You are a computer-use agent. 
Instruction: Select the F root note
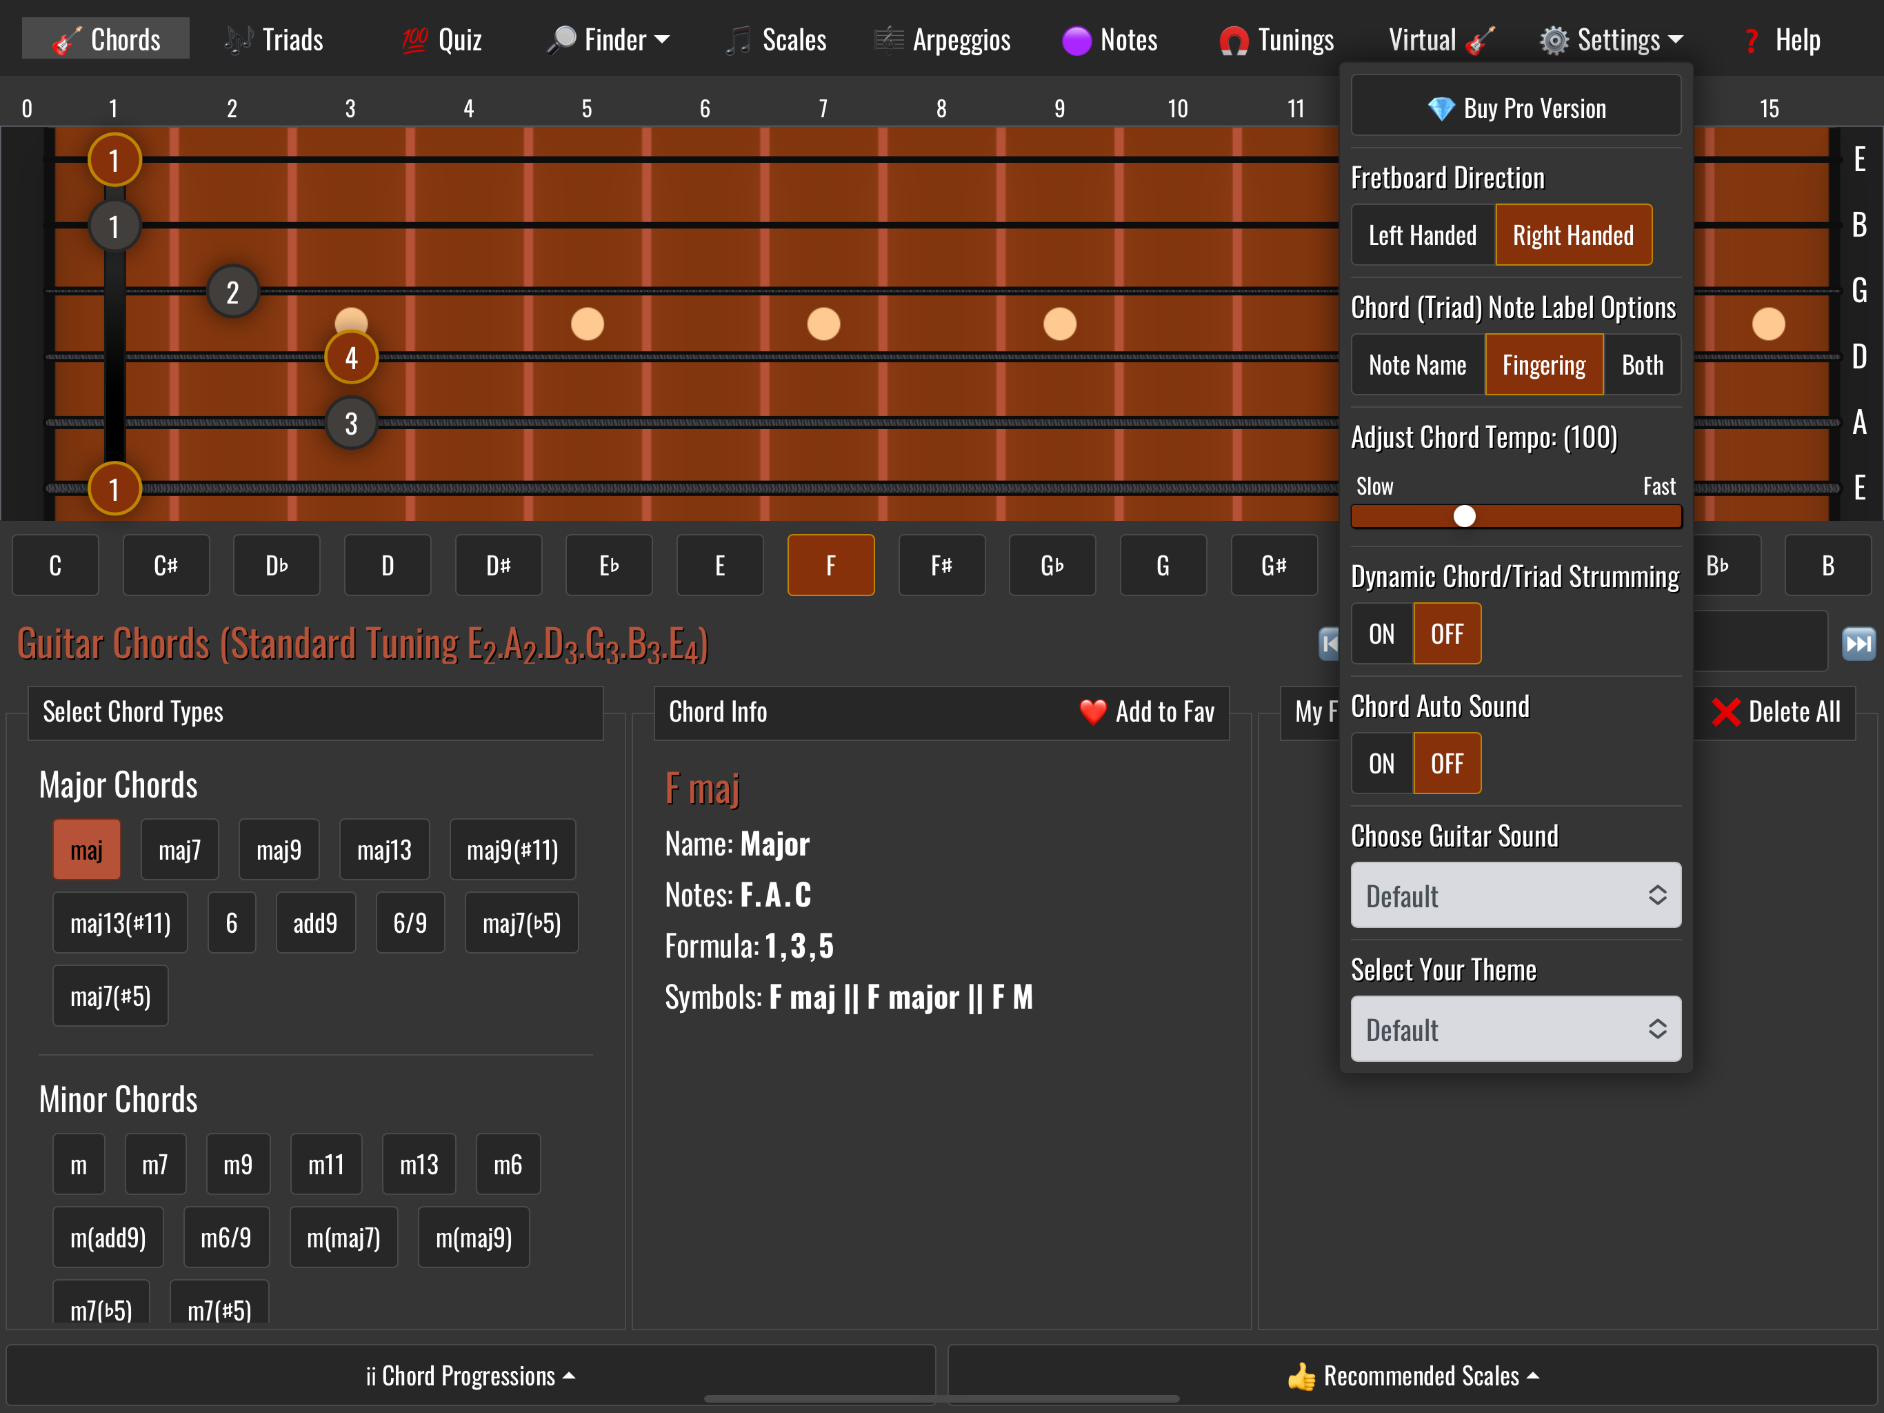tap(830, 565)
